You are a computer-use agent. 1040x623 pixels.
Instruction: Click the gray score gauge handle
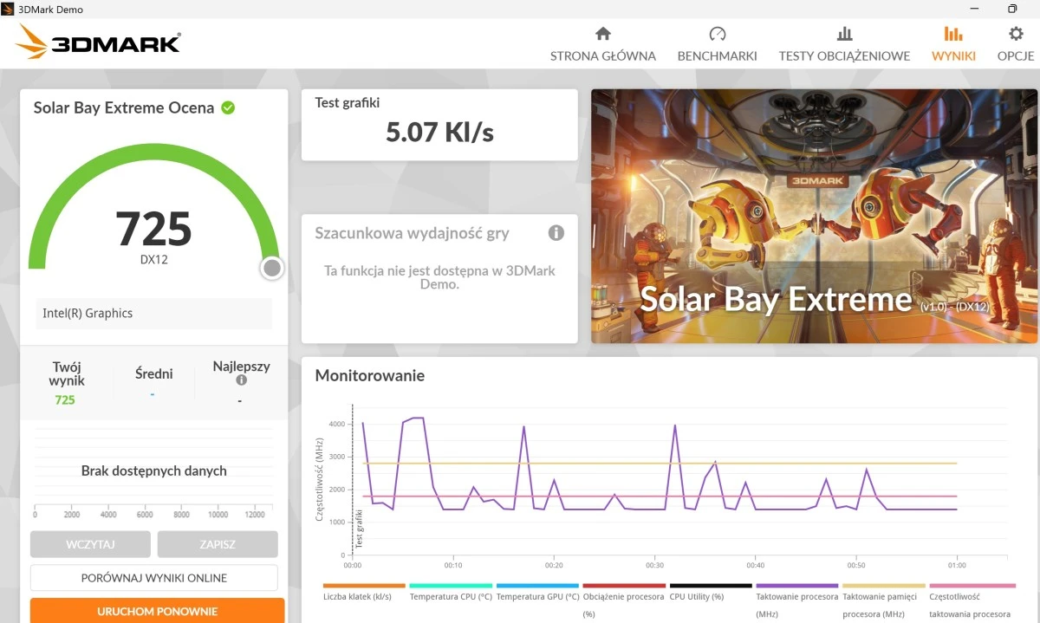click(272, 268)
